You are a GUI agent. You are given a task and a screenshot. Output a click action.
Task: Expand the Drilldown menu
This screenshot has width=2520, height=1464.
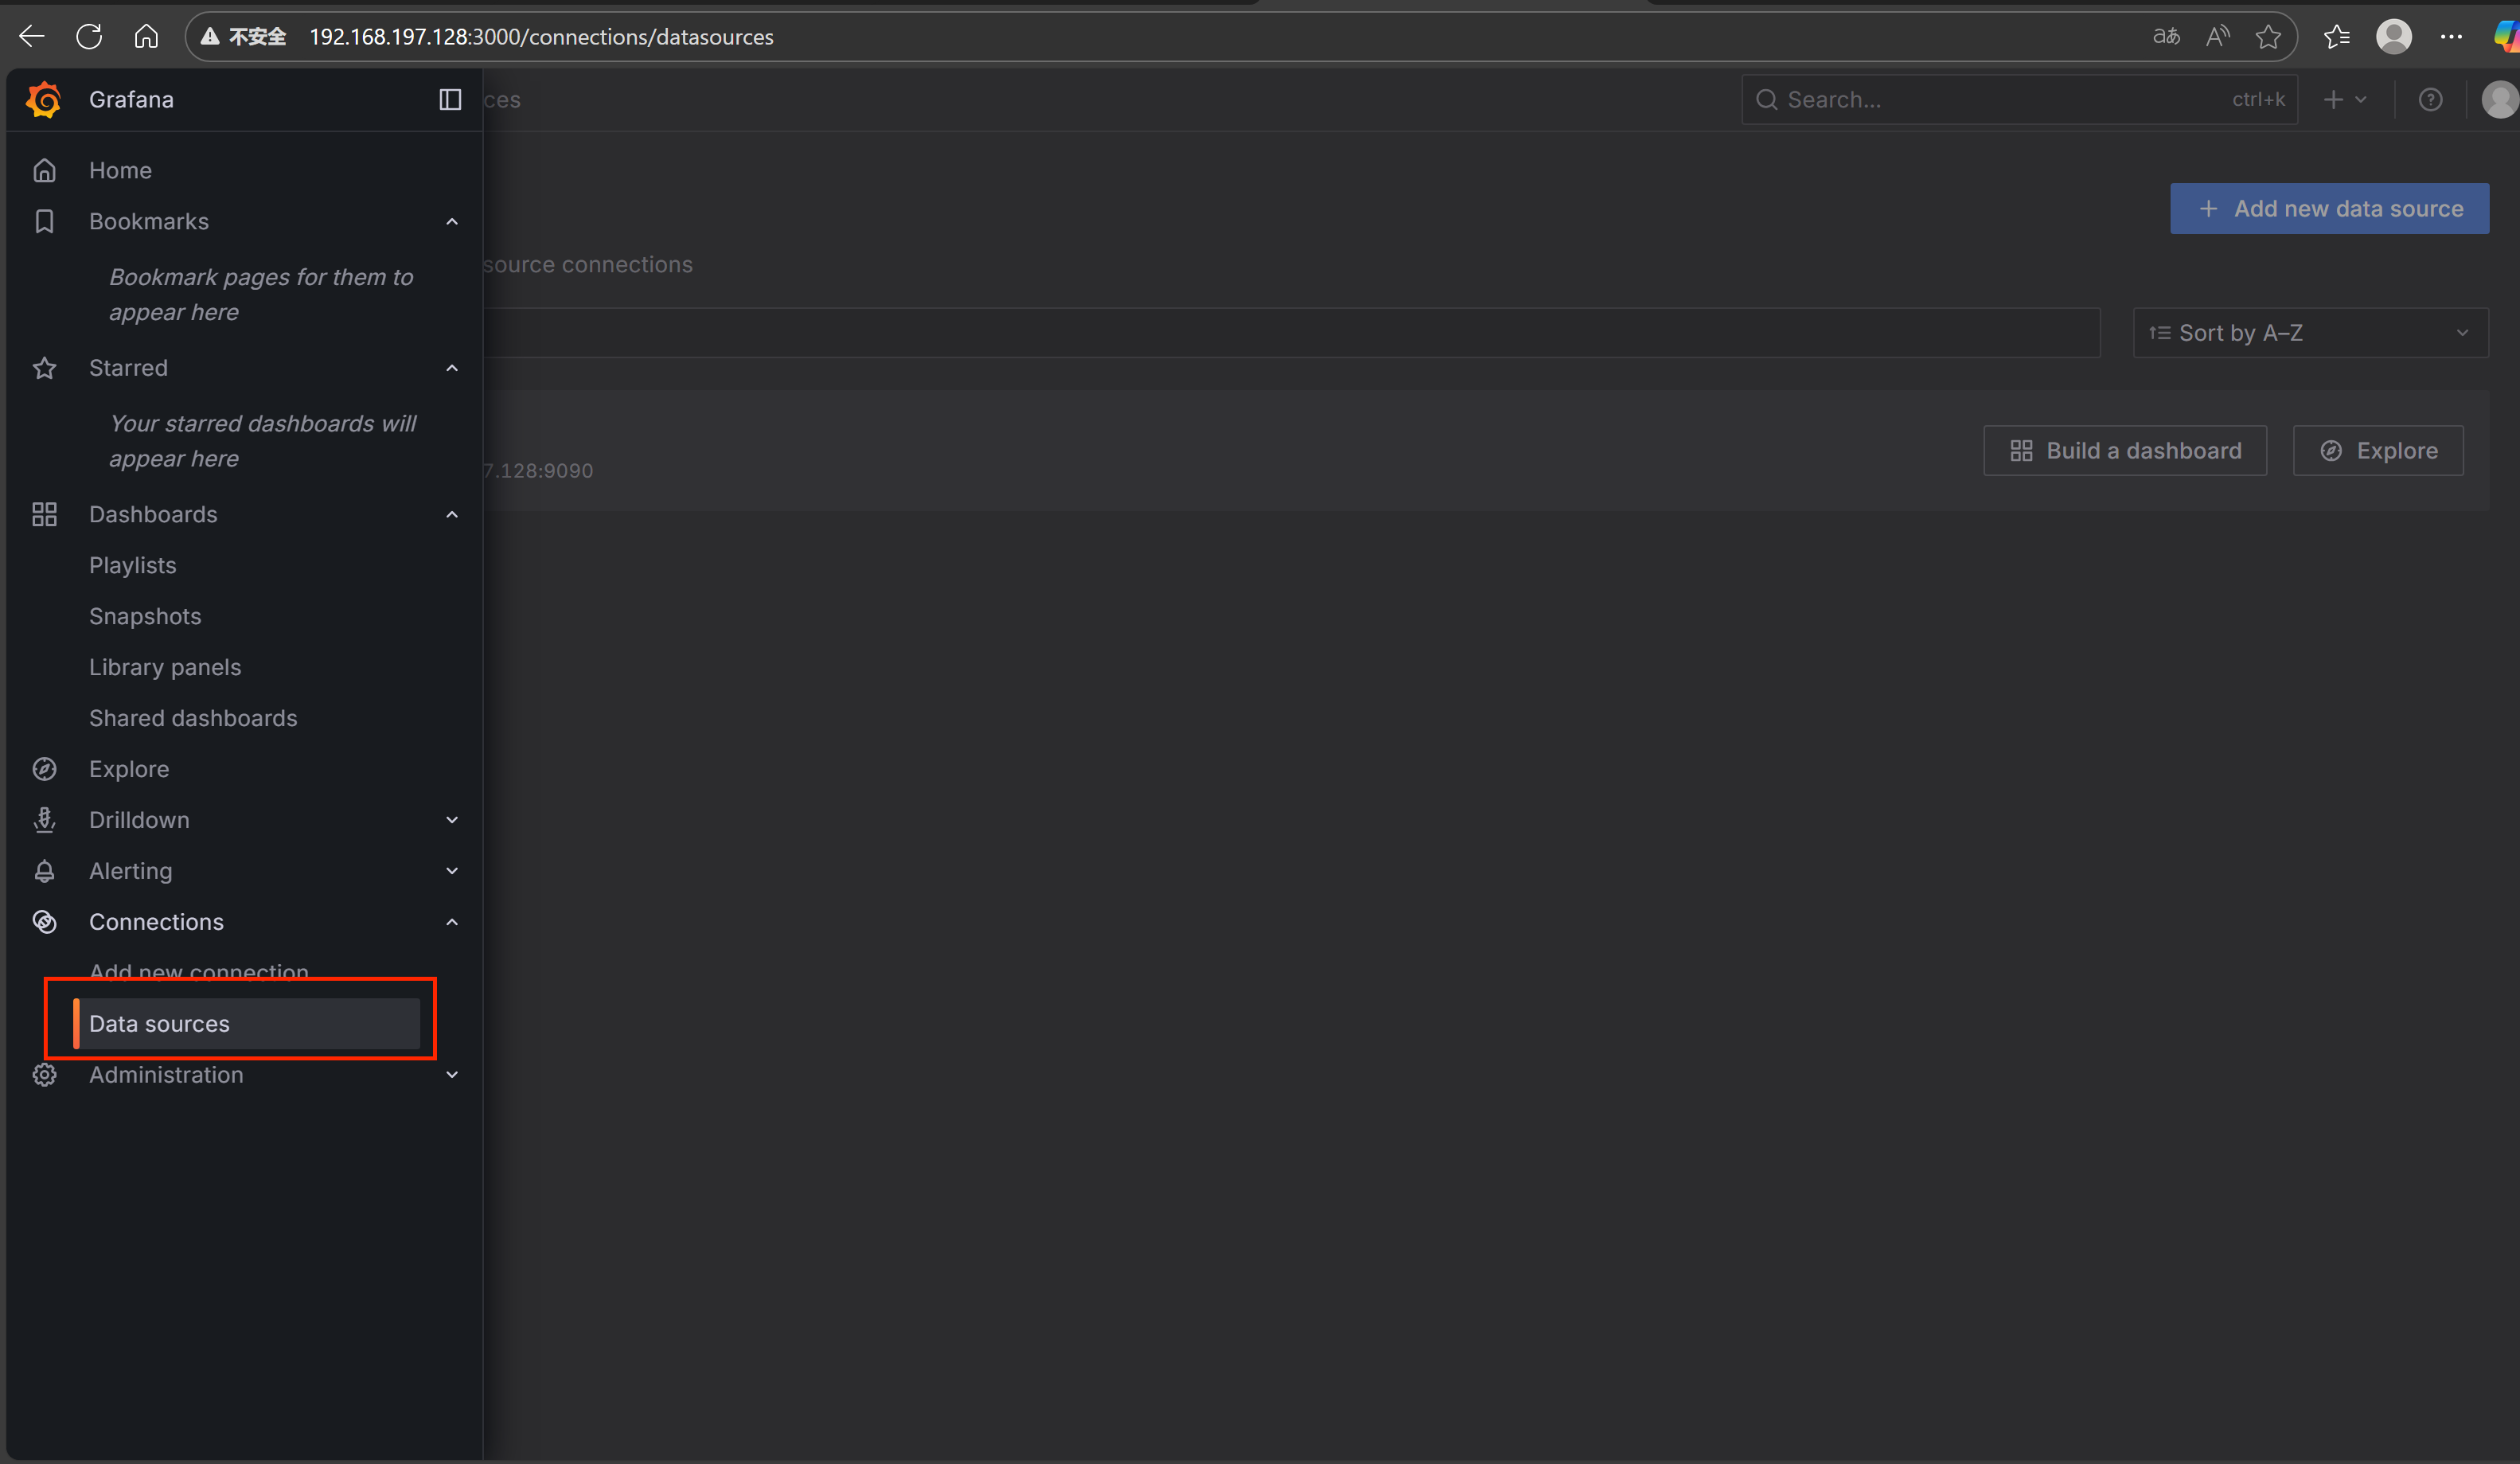click(x=452, y=820)
